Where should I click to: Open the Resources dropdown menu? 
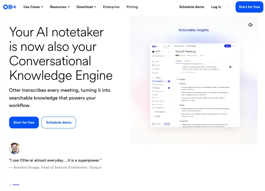[60, 7]
